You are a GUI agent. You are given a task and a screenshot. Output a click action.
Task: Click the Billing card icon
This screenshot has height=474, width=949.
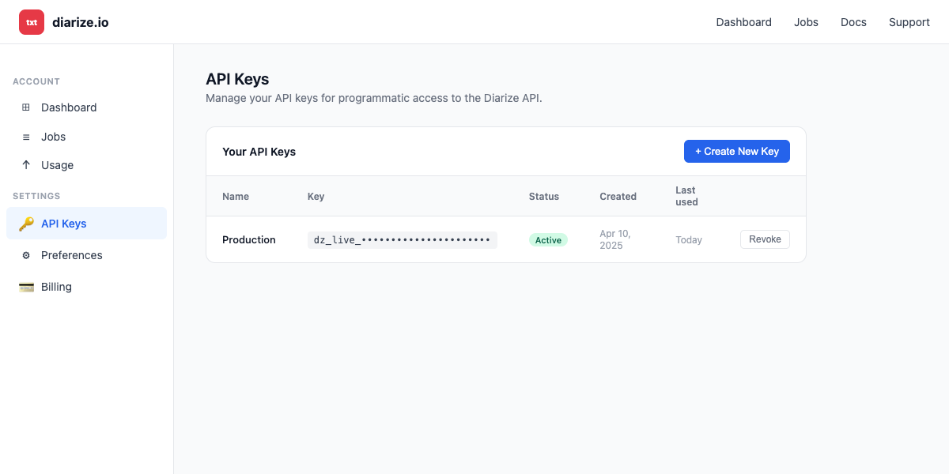click(26, 286)
